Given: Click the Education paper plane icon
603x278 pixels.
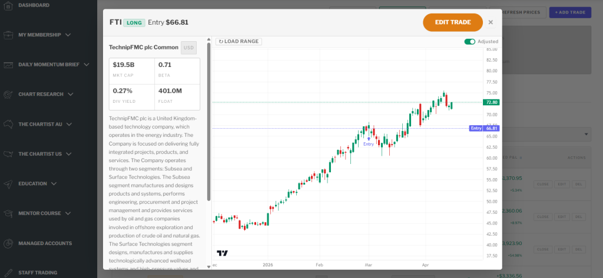Looking at the screenshot, I should click(8, 183).
